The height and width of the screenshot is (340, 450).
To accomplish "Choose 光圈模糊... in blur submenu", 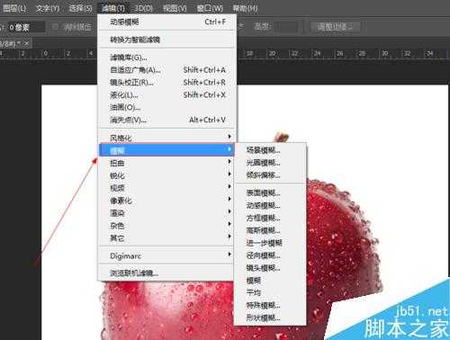I will pyautogui.click(x=270, y=163).
